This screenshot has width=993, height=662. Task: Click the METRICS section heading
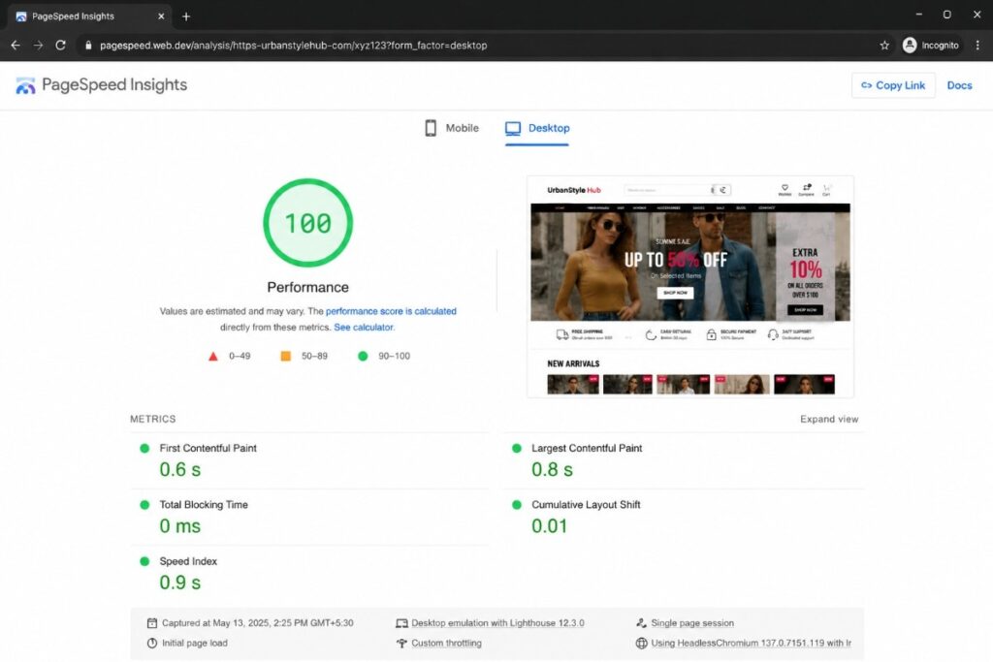[x=152, y=419]
